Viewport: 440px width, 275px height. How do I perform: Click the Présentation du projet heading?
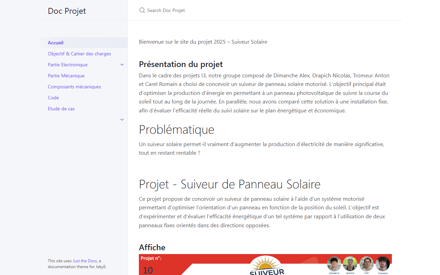181,64
